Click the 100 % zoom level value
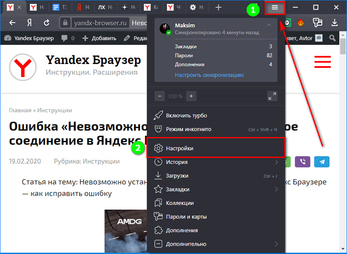Viewport: 347px width, 254px height. click(x=175, y=97)
